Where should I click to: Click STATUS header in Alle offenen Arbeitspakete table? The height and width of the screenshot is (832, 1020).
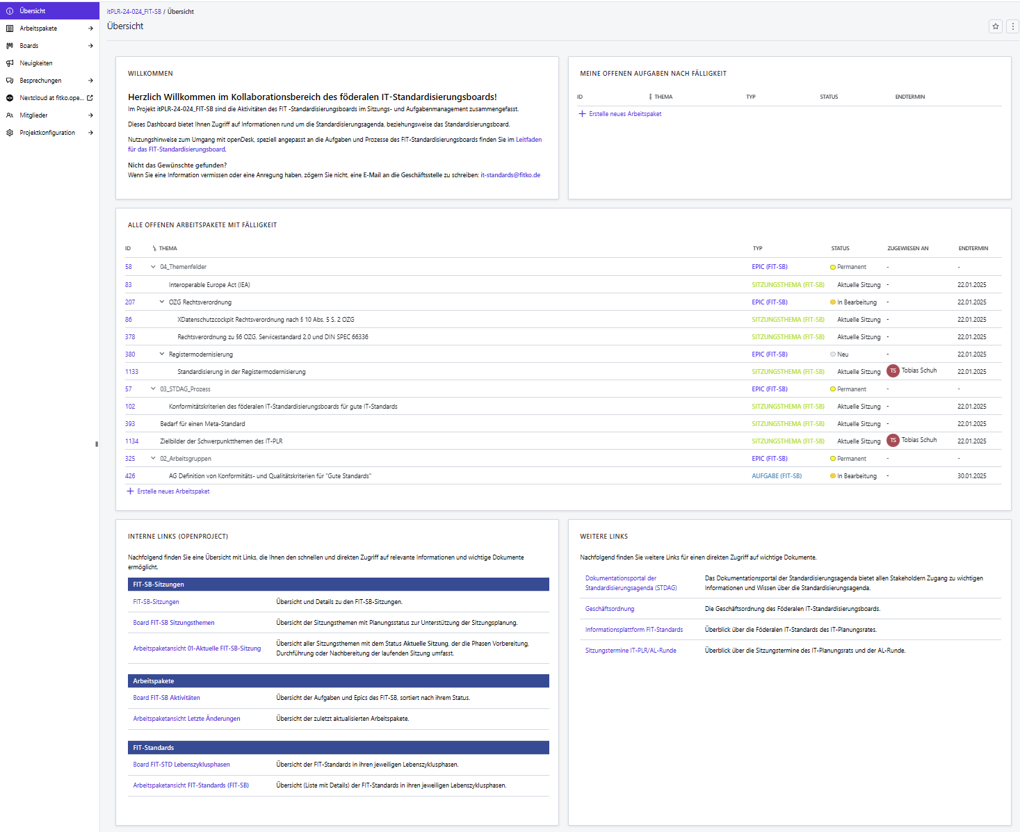840,249
